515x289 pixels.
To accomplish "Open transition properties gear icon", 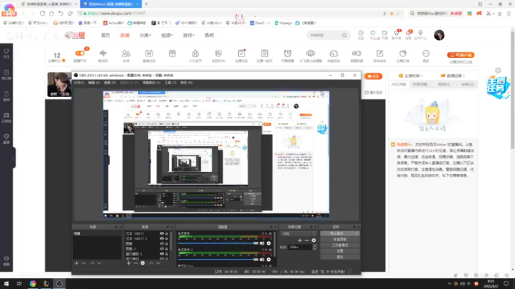I will click(314, 240).
